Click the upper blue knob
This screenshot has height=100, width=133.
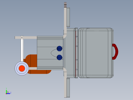(60, 48)
